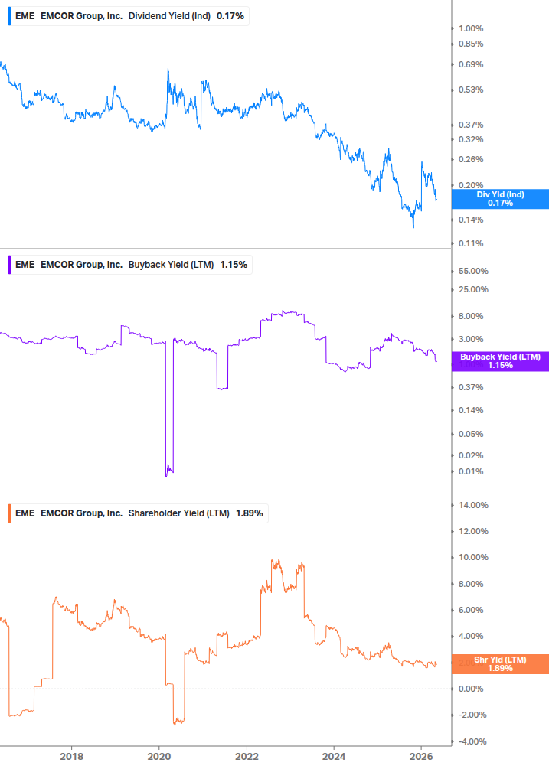549x769 pixels.
Task: Click the 2026 label on time axis
Action: (421, 757)
